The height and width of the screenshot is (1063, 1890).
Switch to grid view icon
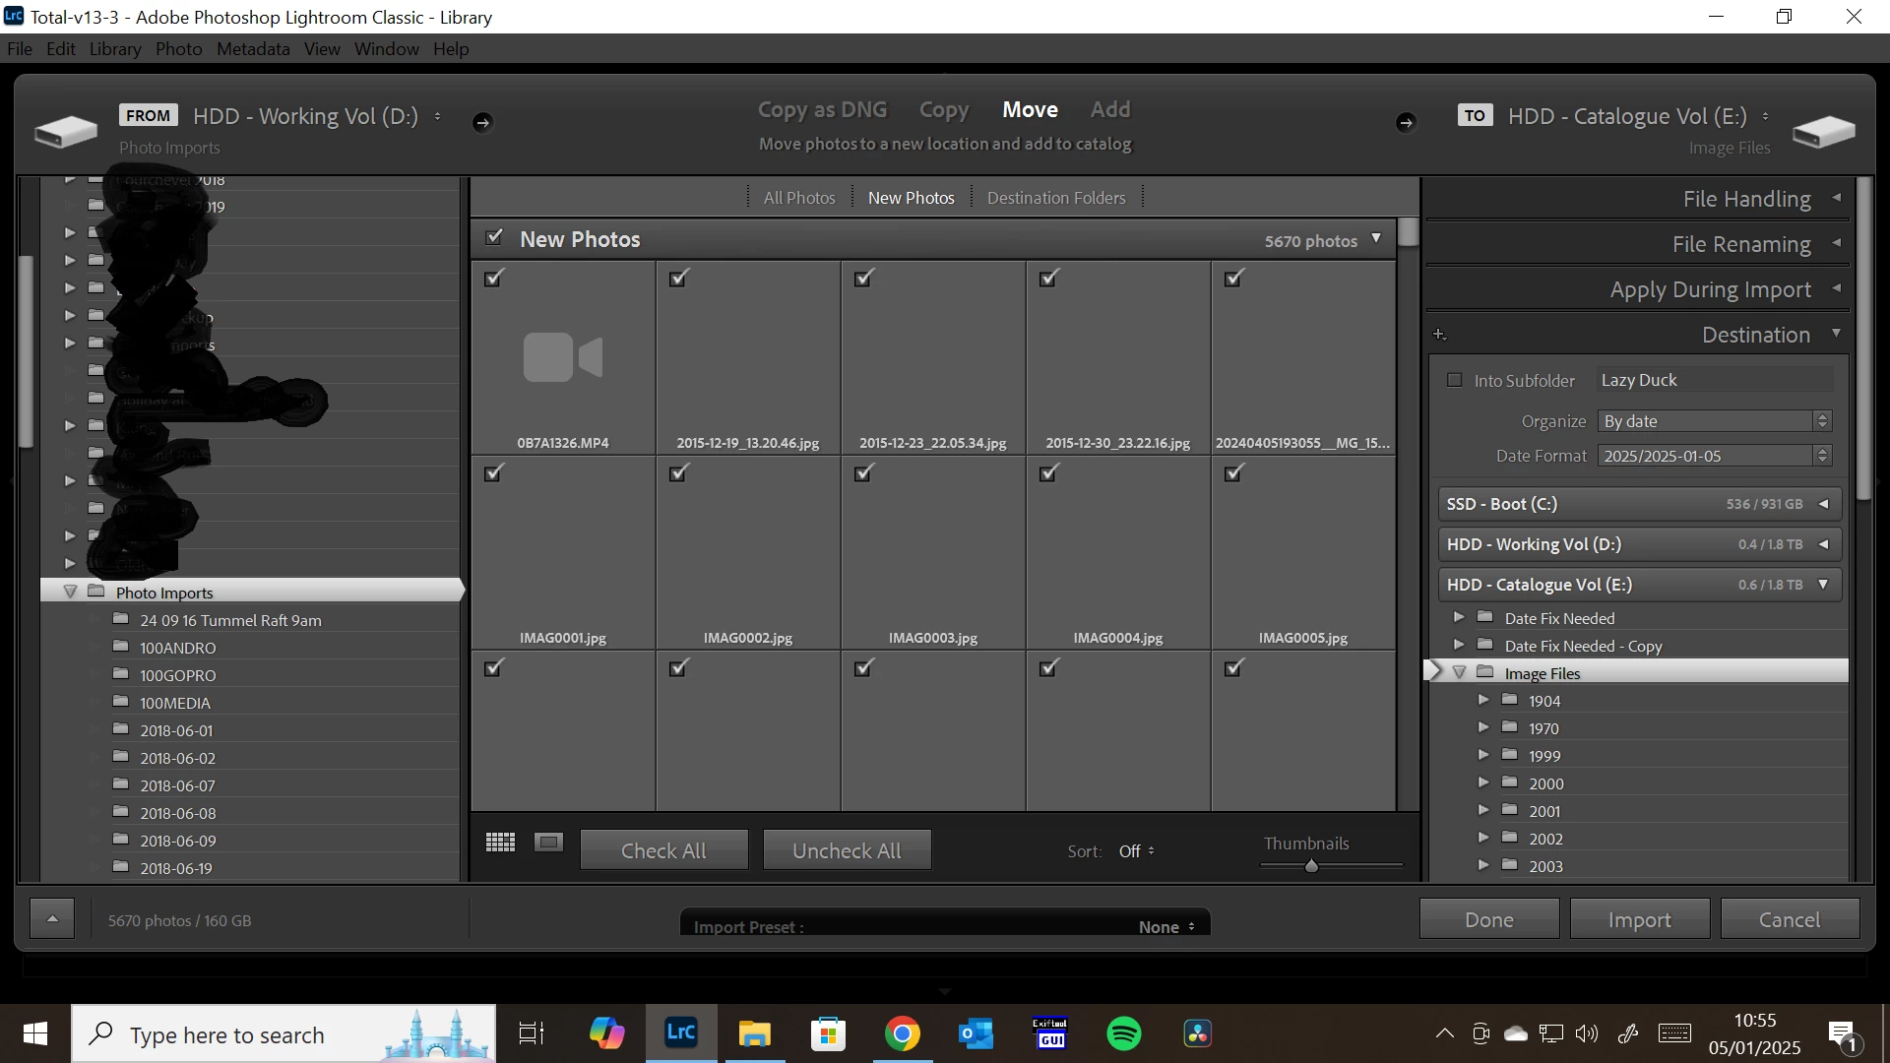coord(500,843)
